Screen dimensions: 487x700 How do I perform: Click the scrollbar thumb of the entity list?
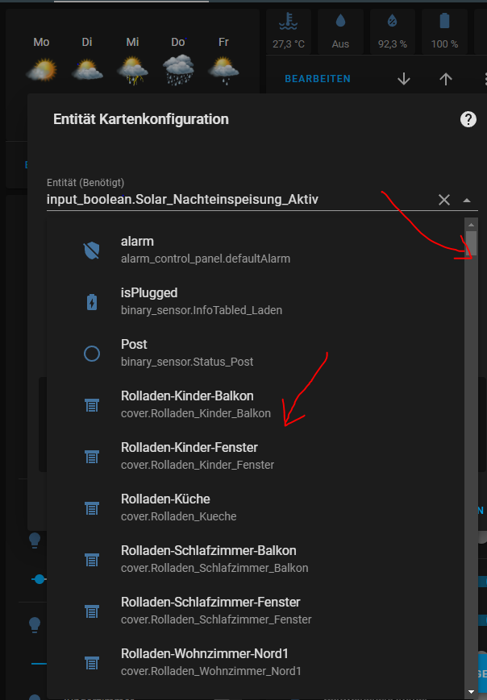coord(471,242)
